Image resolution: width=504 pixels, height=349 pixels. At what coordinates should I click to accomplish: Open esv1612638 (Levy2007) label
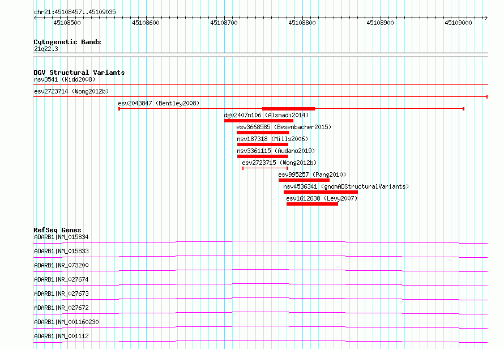tap(322, 198)
